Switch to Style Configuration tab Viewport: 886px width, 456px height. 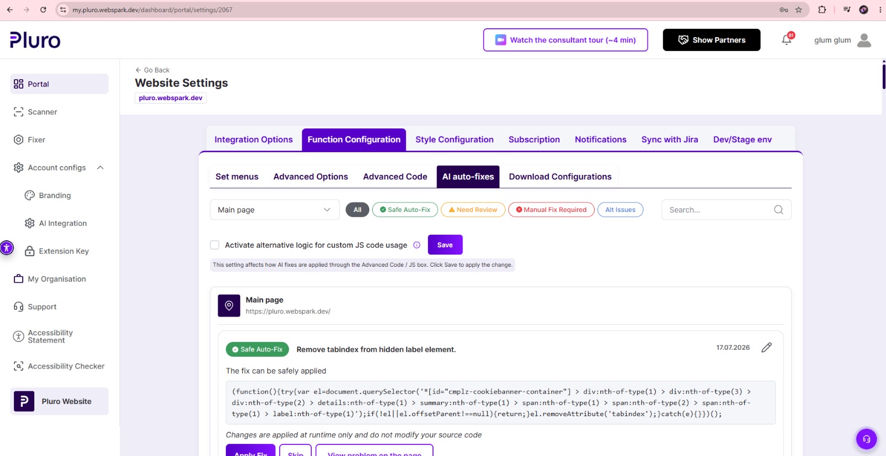click(455, 139)
